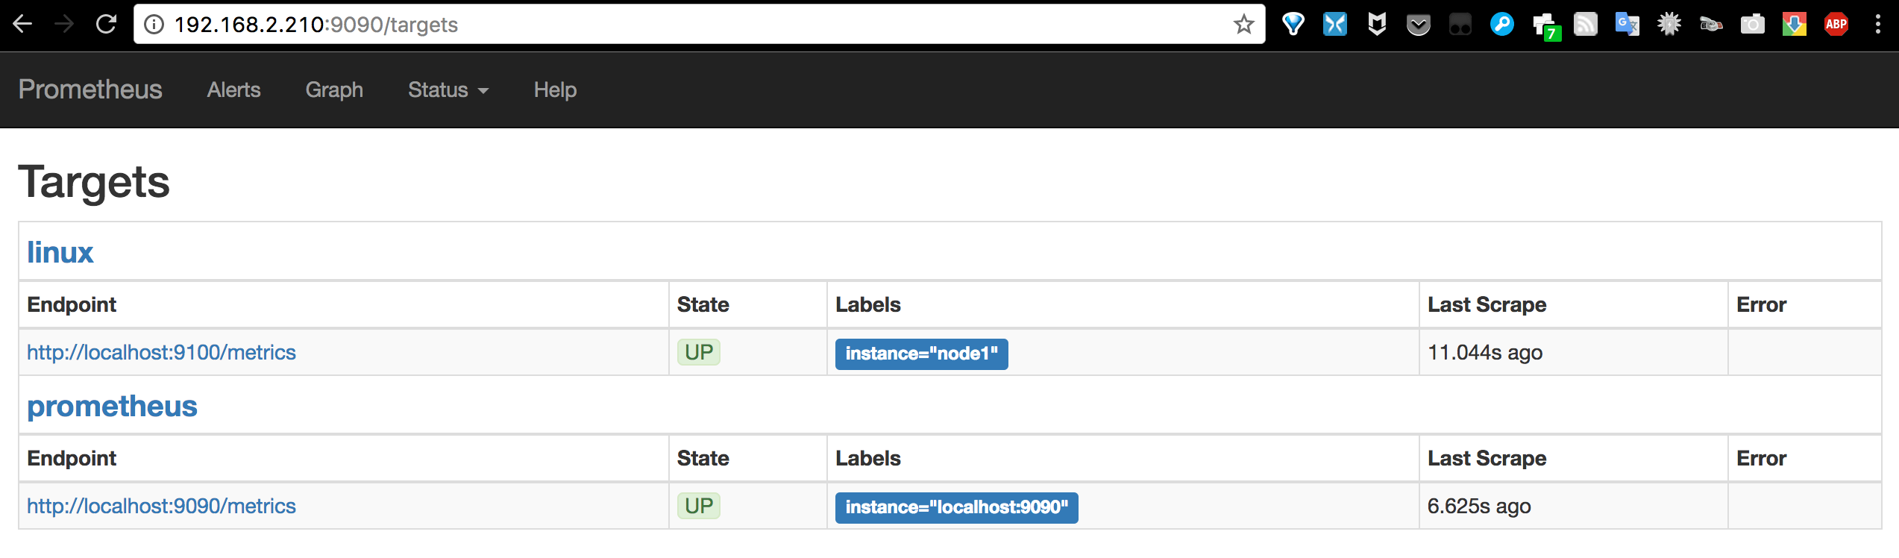The image size is (1899, 558).
Task: Reload the Prometheus targets page
Action: tap(107, 25)
